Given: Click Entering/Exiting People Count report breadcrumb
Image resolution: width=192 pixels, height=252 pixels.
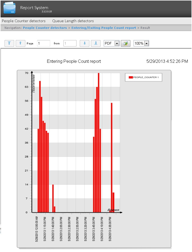Looking at the screenshot, I should 104,28.
